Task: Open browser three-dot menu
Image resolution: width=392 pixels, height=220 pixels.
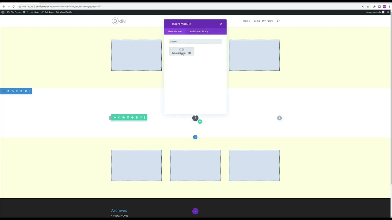Action: 389,6
